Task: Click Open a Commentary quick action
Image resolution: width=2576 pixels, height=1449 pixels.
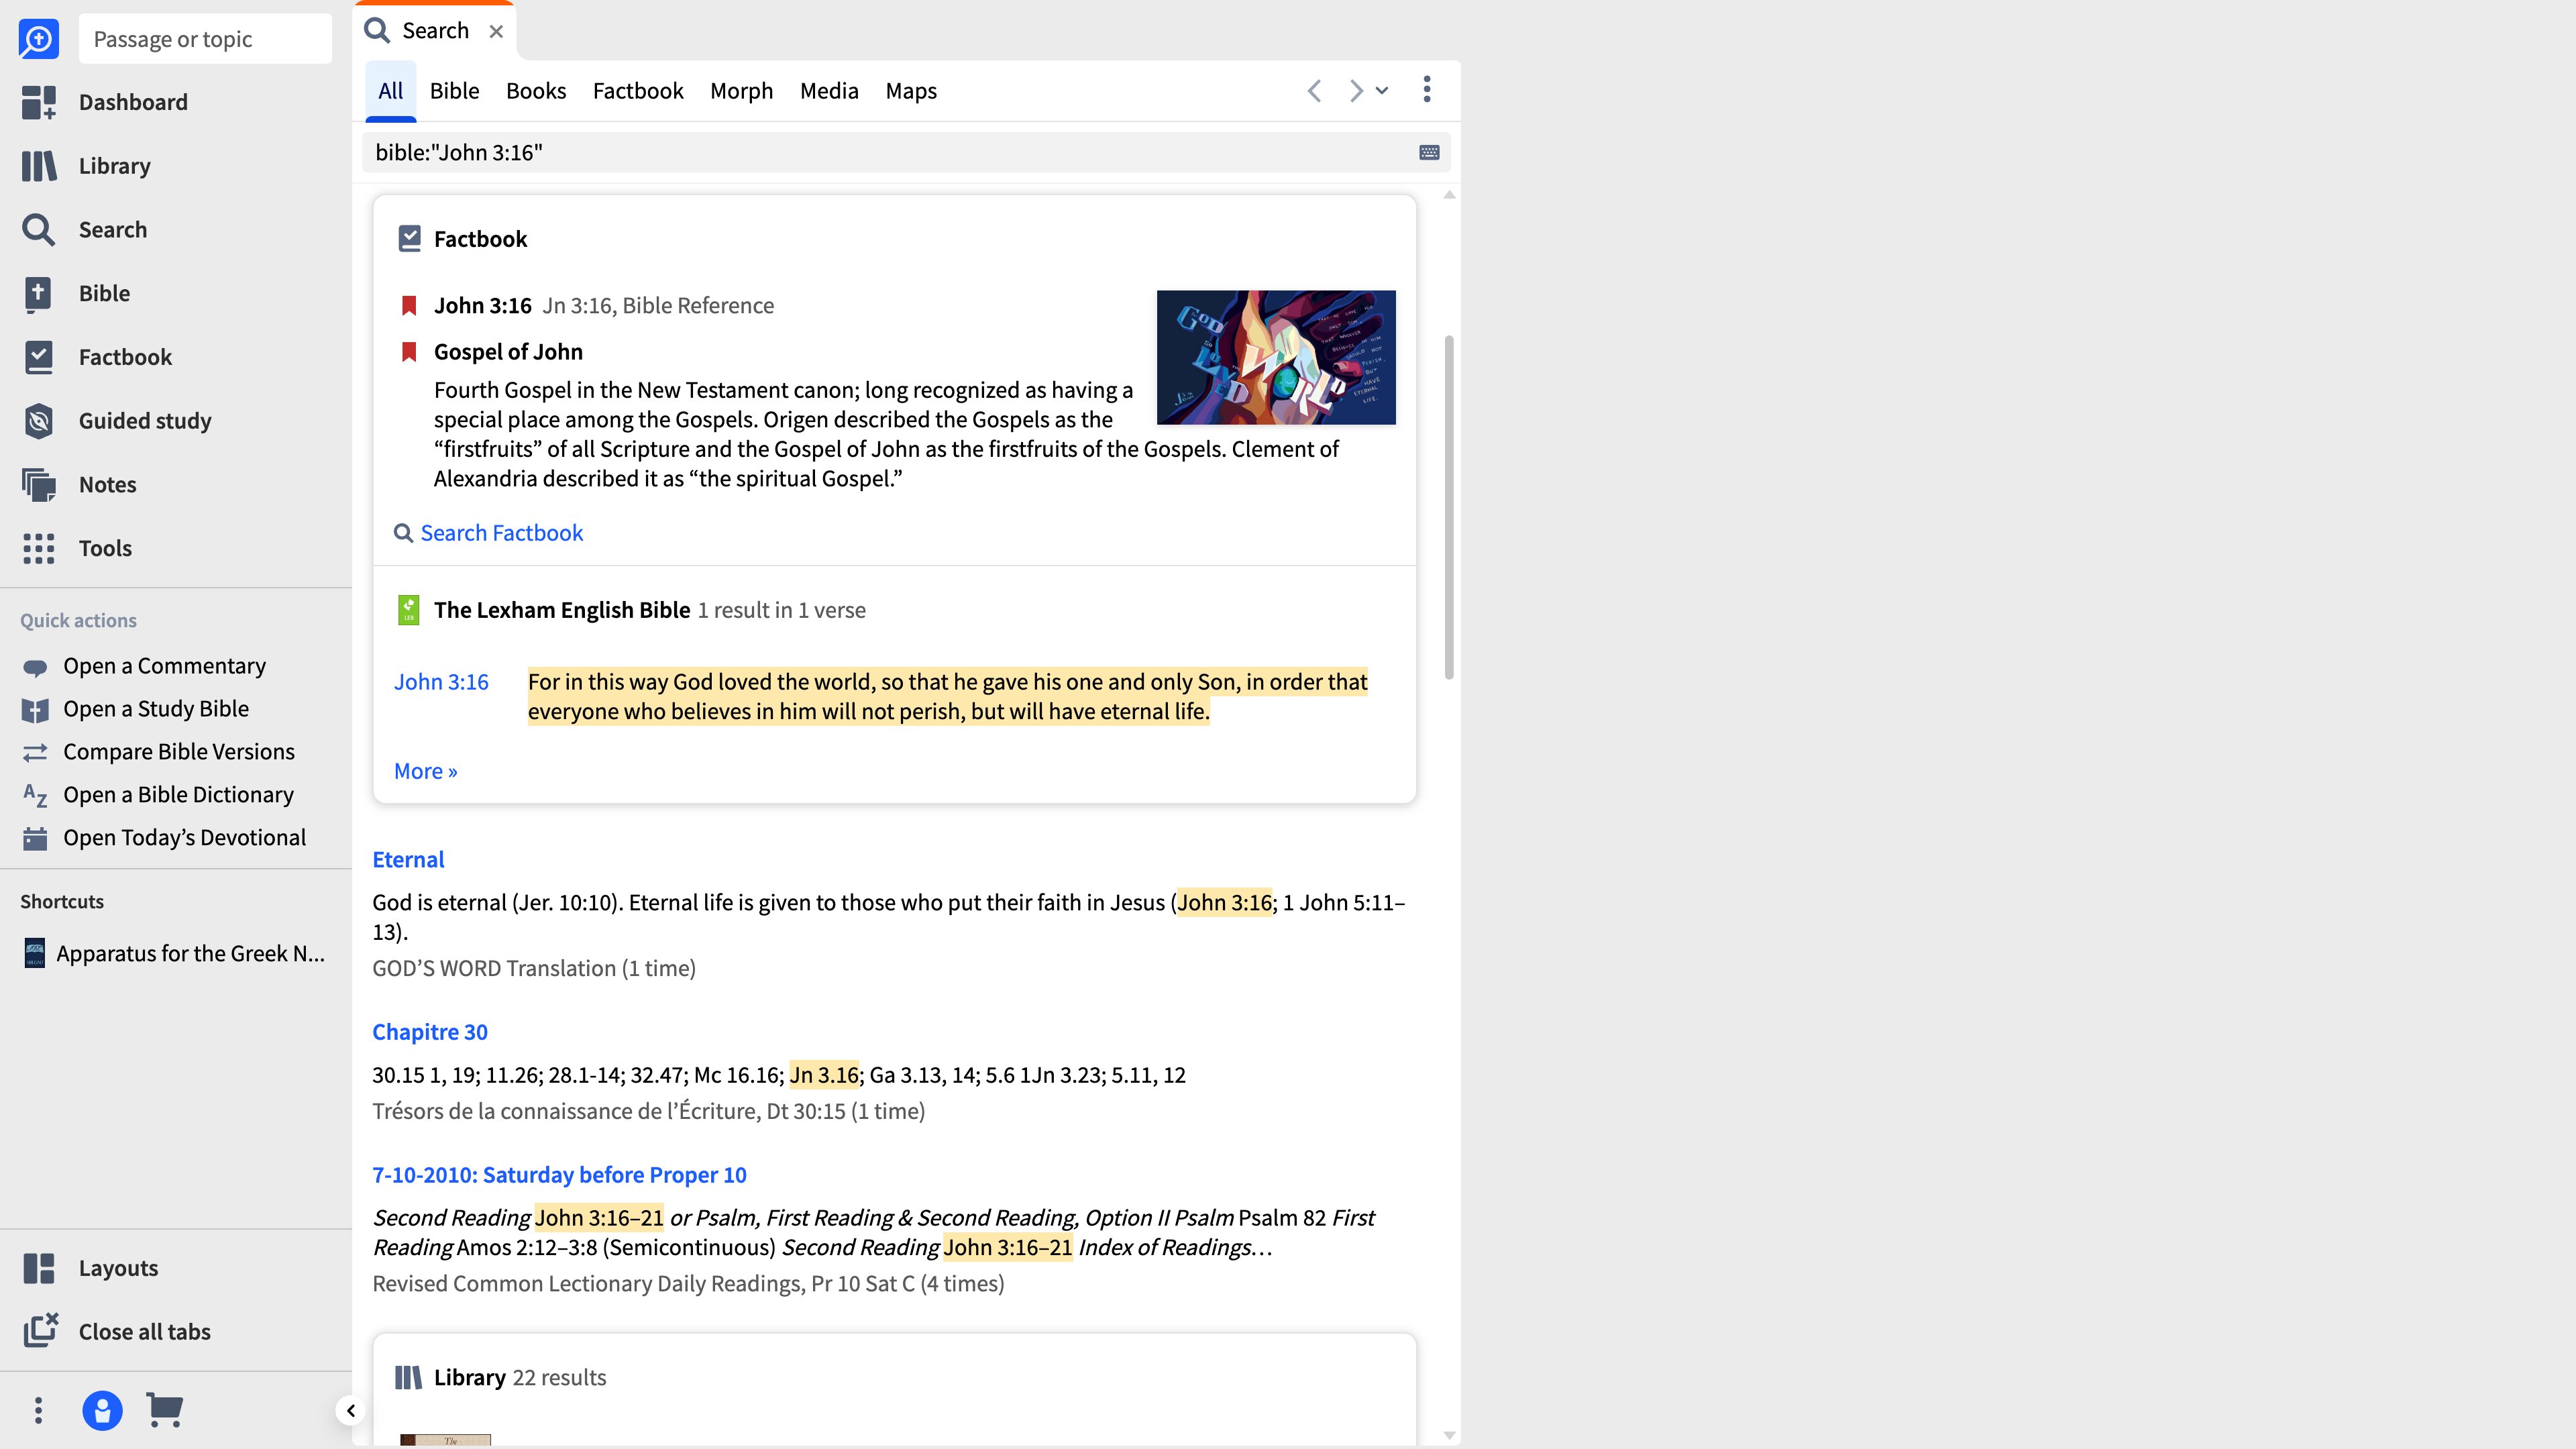Action: pyautogui.click(x=164, y=666)
